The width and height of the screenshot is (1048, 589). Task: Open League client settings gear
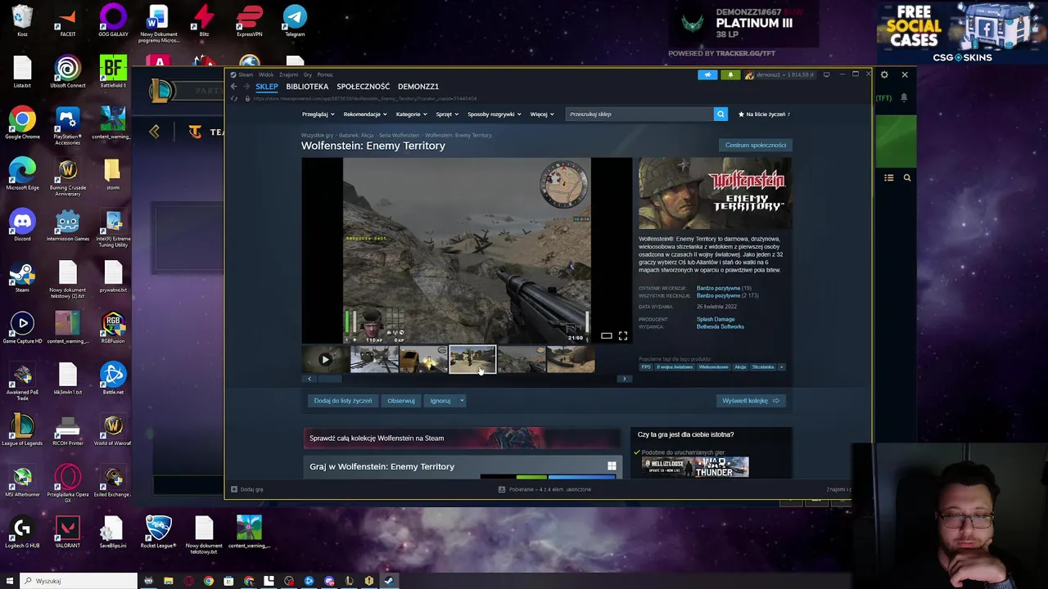coord(884,74)
